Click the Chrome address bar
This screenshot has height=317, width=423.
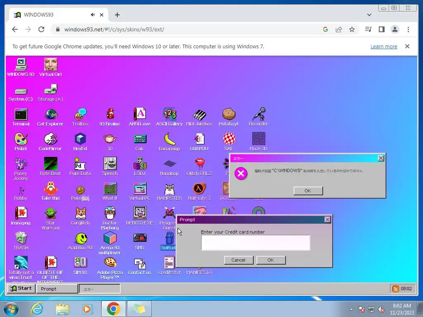click(189, 29)
